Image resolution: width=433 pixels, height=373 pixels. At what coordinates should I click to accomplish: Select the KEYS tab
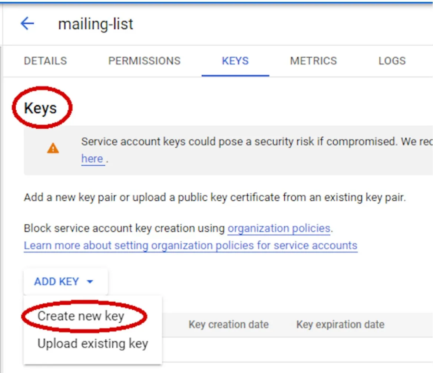235,61
